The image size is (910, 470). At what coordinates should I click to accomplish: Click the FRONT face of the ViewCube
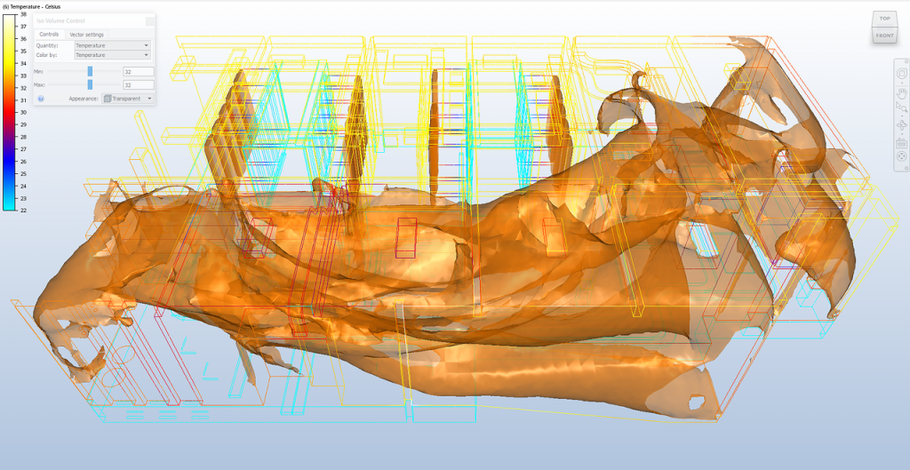coord(884,36)
